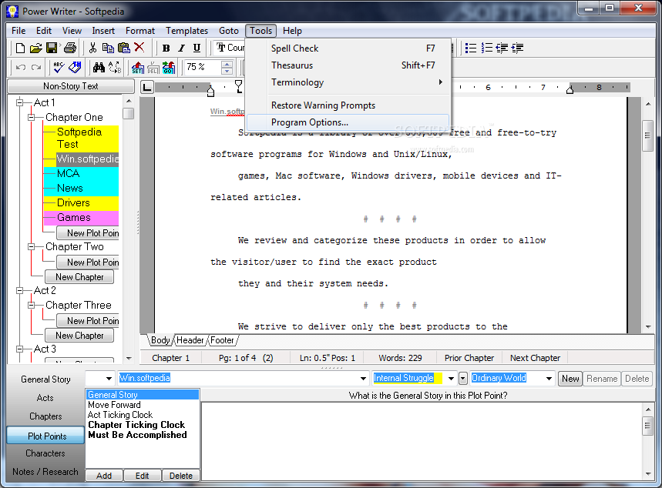
Task: Click the binoculars find icon
Action: [99, 67]
